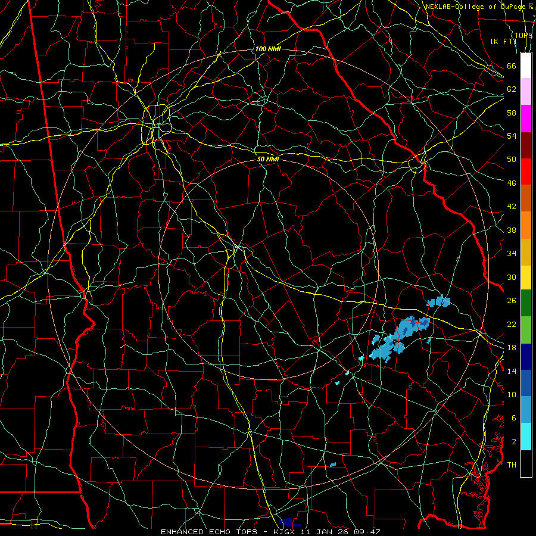Click the cyan 2-6 kft legend swatch
536x536 pixels.
point(526,437)
